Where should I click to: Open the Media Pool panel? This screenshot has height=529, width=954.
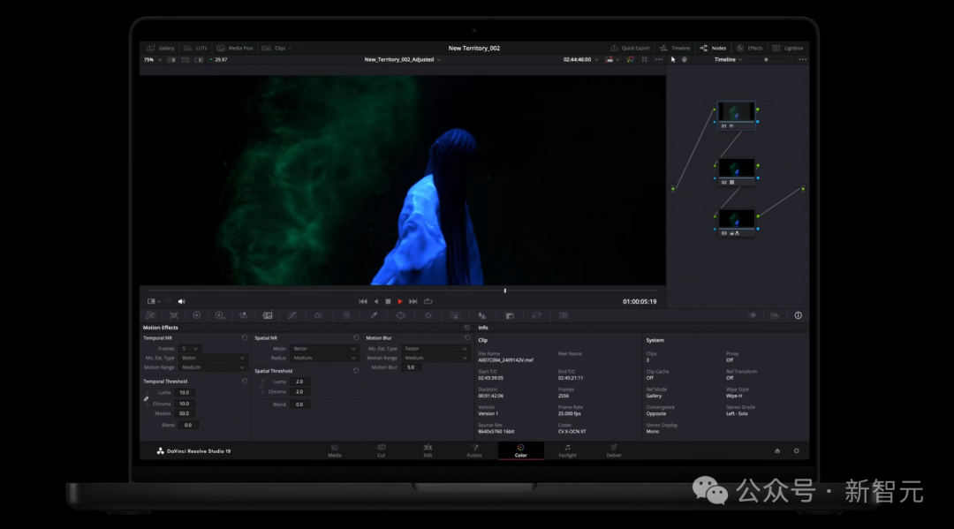pyautogui.click(x=235, y=48)
